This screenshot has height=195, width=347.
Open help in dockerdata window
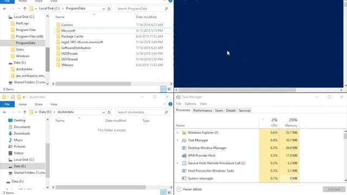(170, 104)
